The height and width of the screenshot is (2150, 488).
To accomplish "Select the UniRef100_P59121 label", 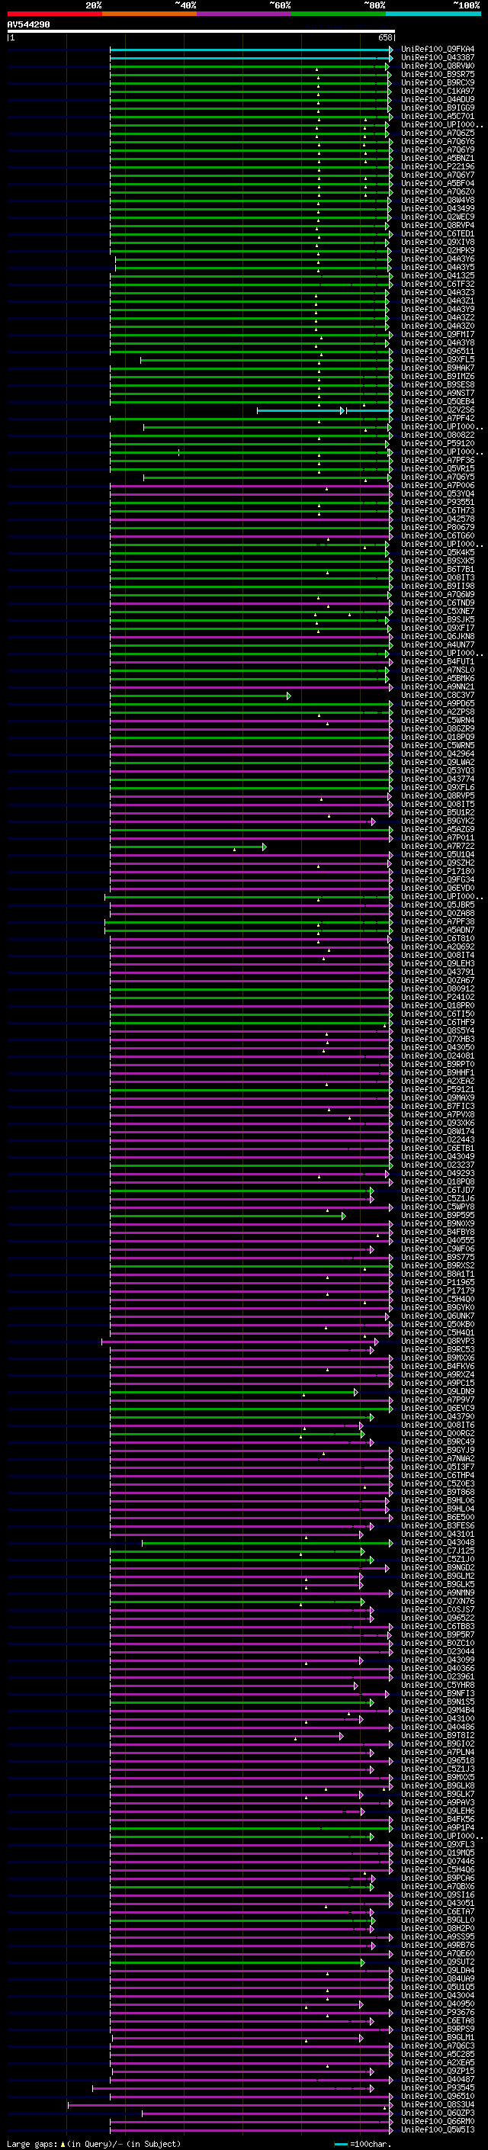I will point(438,1090).
